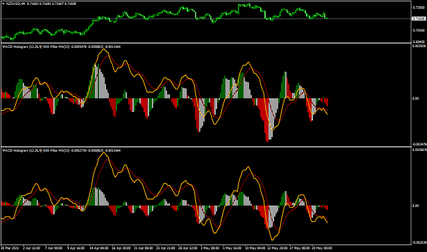Click the 0.70500 price scale label
This screenshot has height=252, width=427.
[x=419, y=30]
